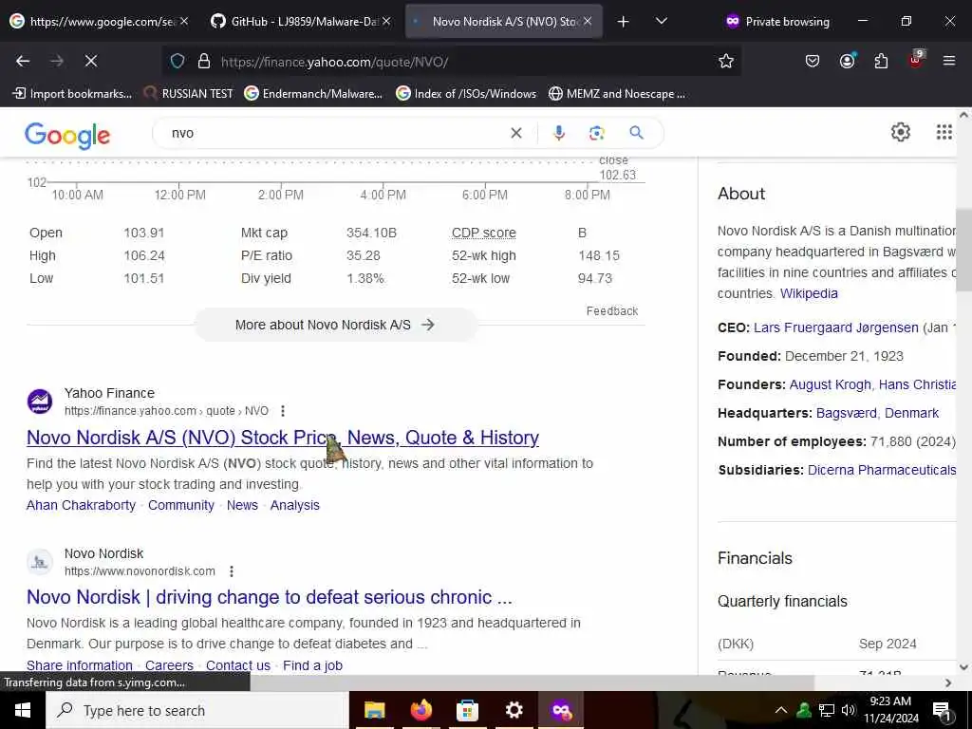972x729 pixels.
Task: Open Lars Fruergaard Jørgensen CEO link
Action: click(x=836, y=327)
